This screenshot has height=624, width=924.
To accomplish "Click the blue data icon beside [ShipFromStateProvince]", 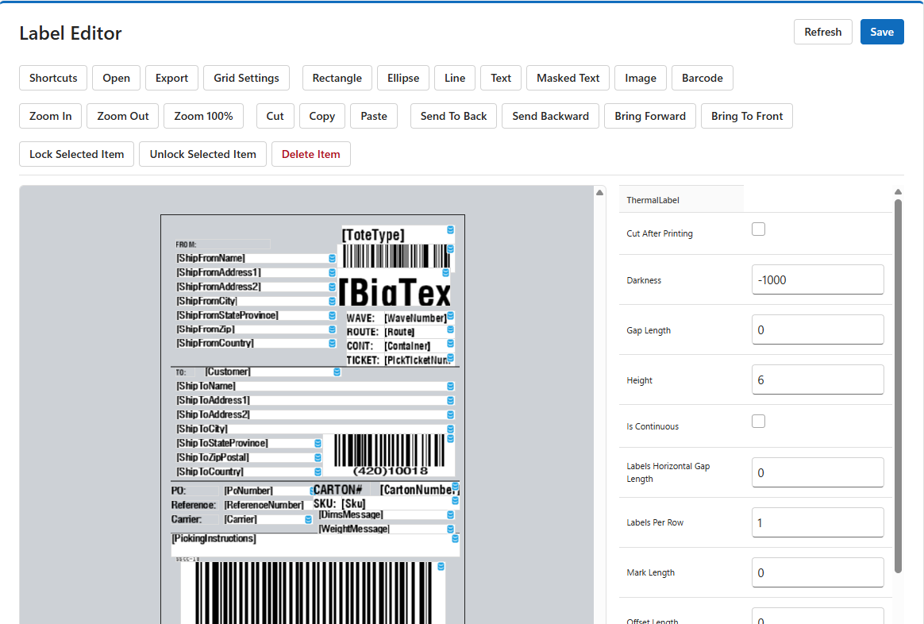I will coord(333,316).
